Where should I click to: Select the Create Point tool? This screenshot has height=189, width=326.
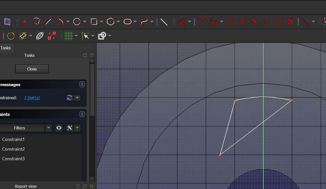25,22
